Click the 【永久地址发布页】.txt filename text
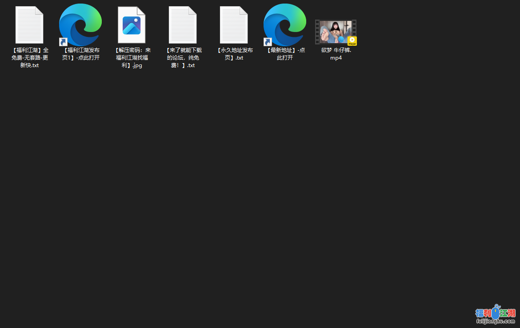520x328 pixels. tap(234, 54)
